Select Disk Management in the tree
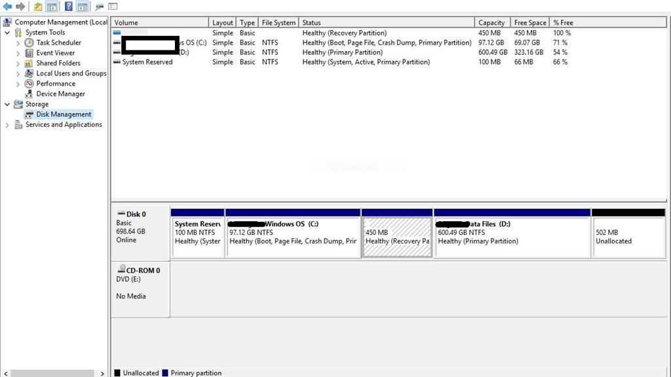The width and height of the screenshot is (671, 377). tap(64, 114)
